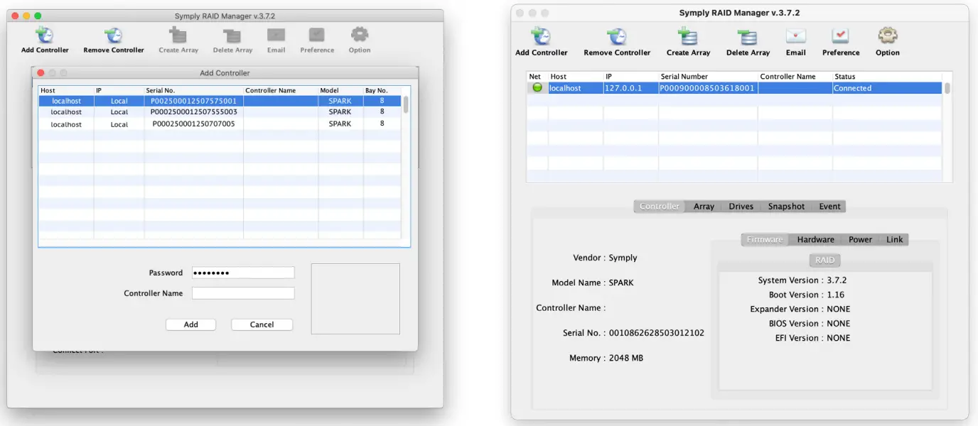Open Create Array in right window
The width and height of the screenshot is (978, 426).
tap(688, 36)
